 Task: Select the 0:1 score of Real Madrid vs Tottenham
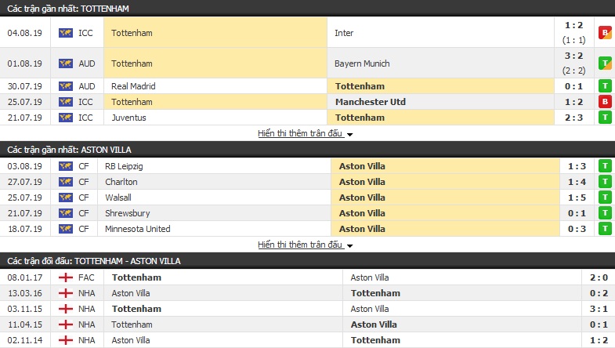click(x=573, y=86)
